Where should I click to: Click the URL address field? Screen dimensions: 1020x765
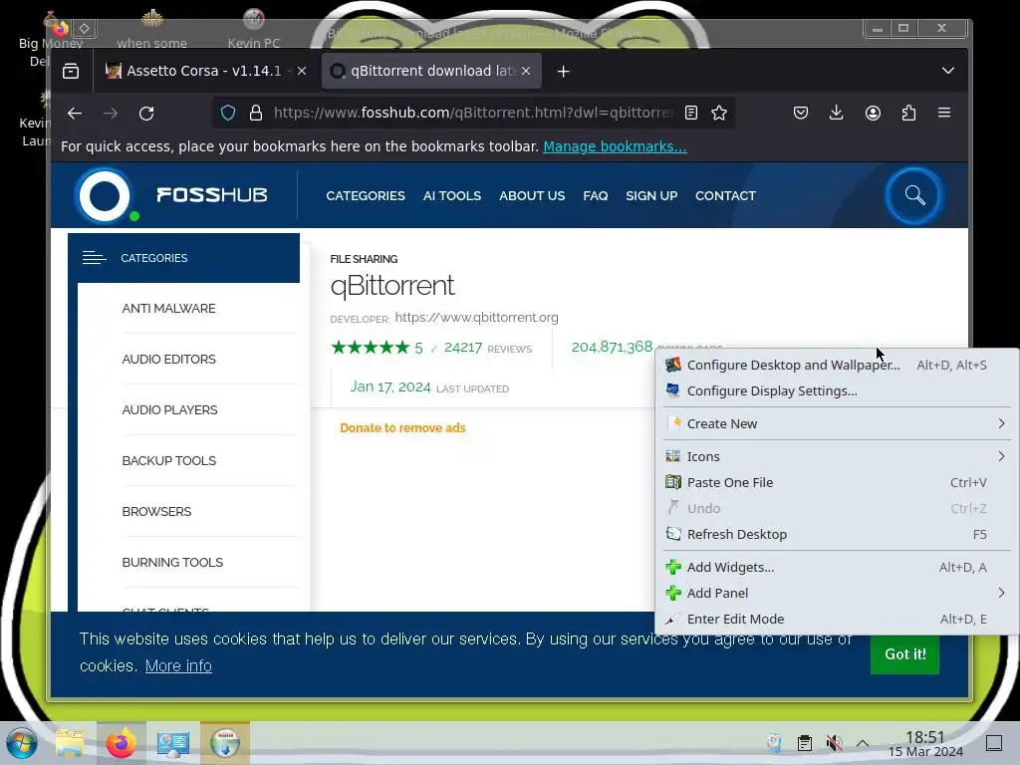point(473,114)
